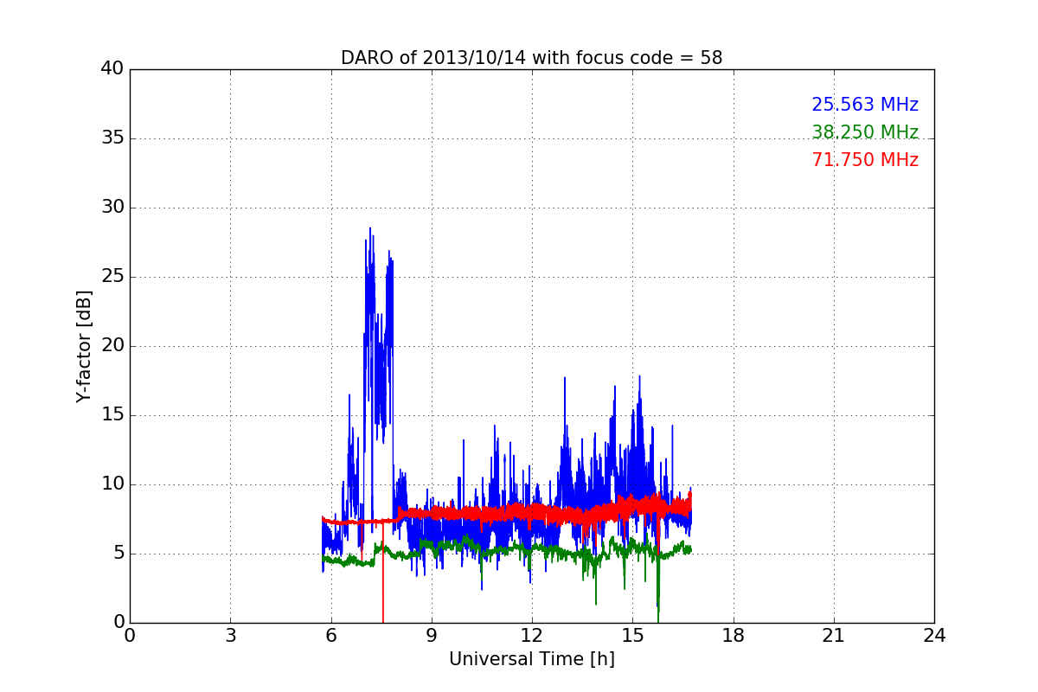This screenshot has height=692, width=1038.
Task: Click the tallest blue peak near 28 dB
Action: pyautogui.click(x=370, y=230)
